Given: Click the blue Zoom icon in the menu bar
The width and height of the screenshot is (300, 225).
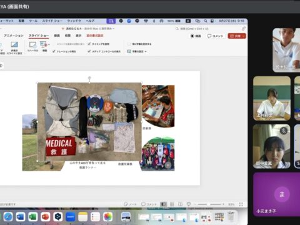Looking at the screenshot, I should [129, 21].
